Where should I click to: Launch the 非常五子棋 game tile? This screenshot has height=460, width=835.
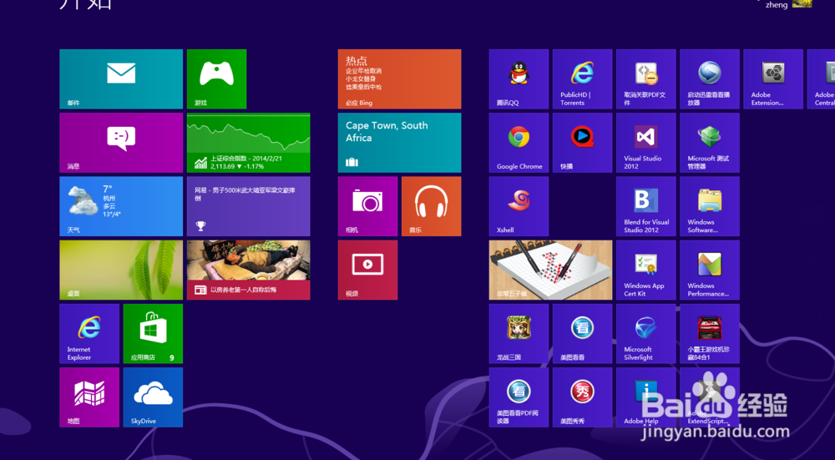(x=550, y=270)
